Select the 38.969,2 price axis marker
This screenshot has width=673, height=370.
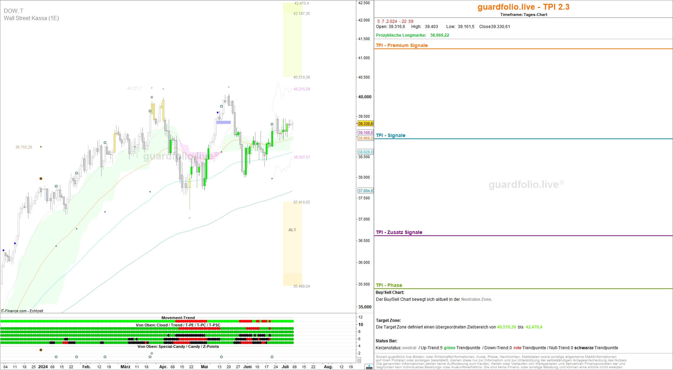[x=365, y=138]
